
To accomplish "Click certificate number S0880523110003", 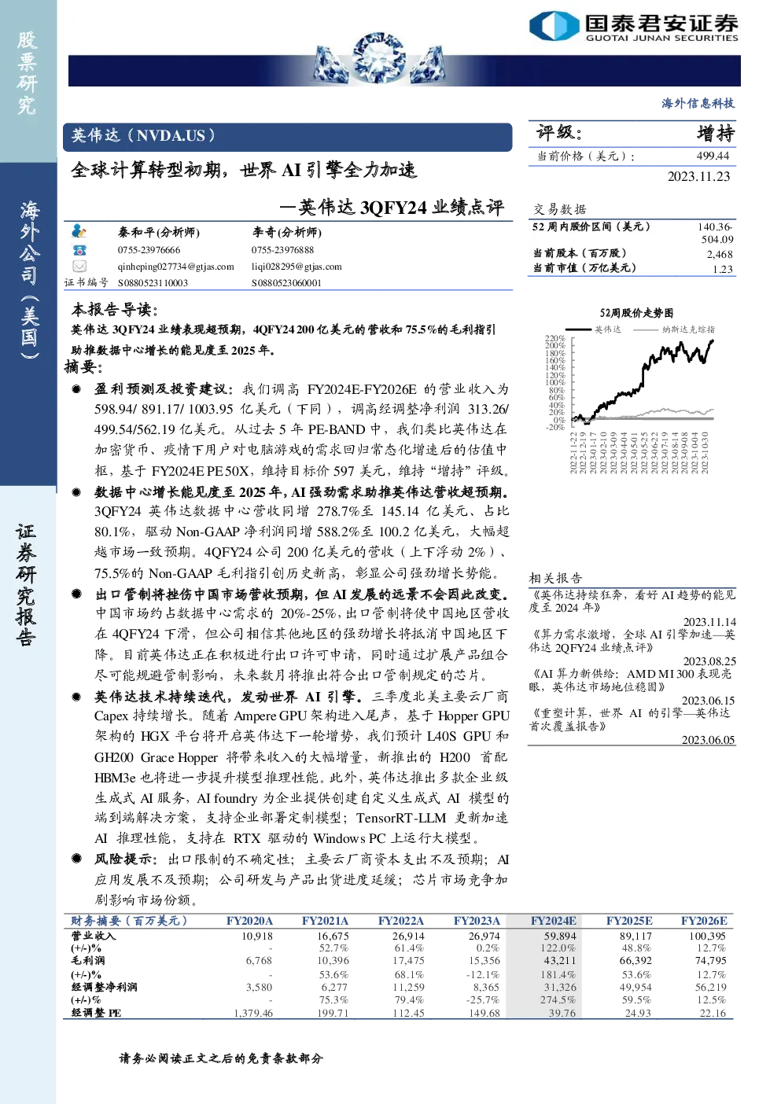I will tap(153, 283).
